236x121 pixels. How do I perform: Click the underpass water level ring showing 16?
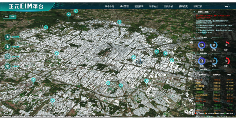(x=202, y=45)
